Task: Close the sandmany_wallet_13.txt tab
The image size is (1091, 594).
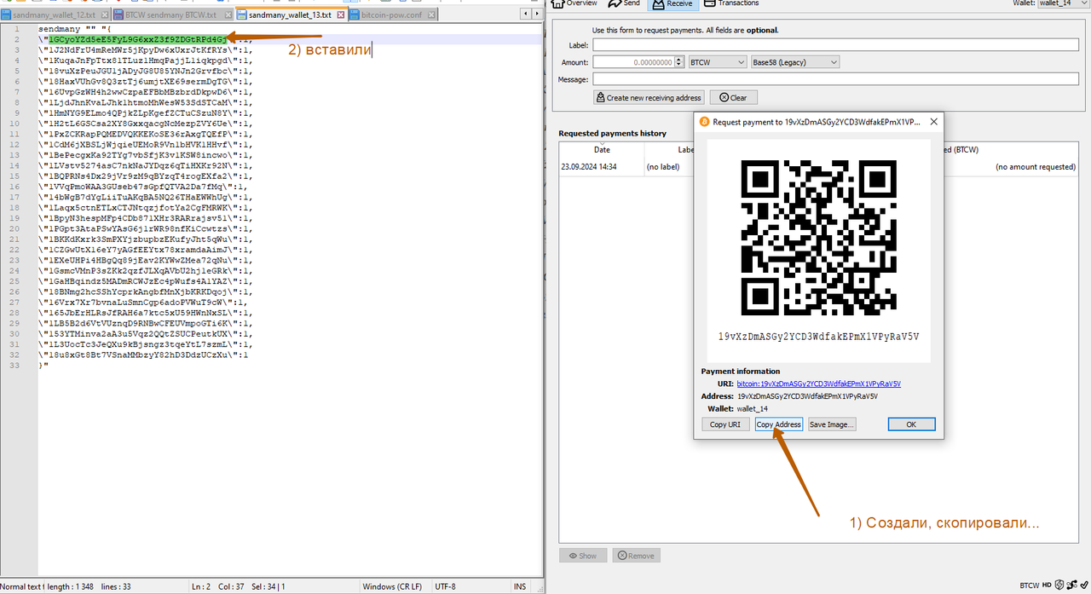Action: click(x=341, y=15)
